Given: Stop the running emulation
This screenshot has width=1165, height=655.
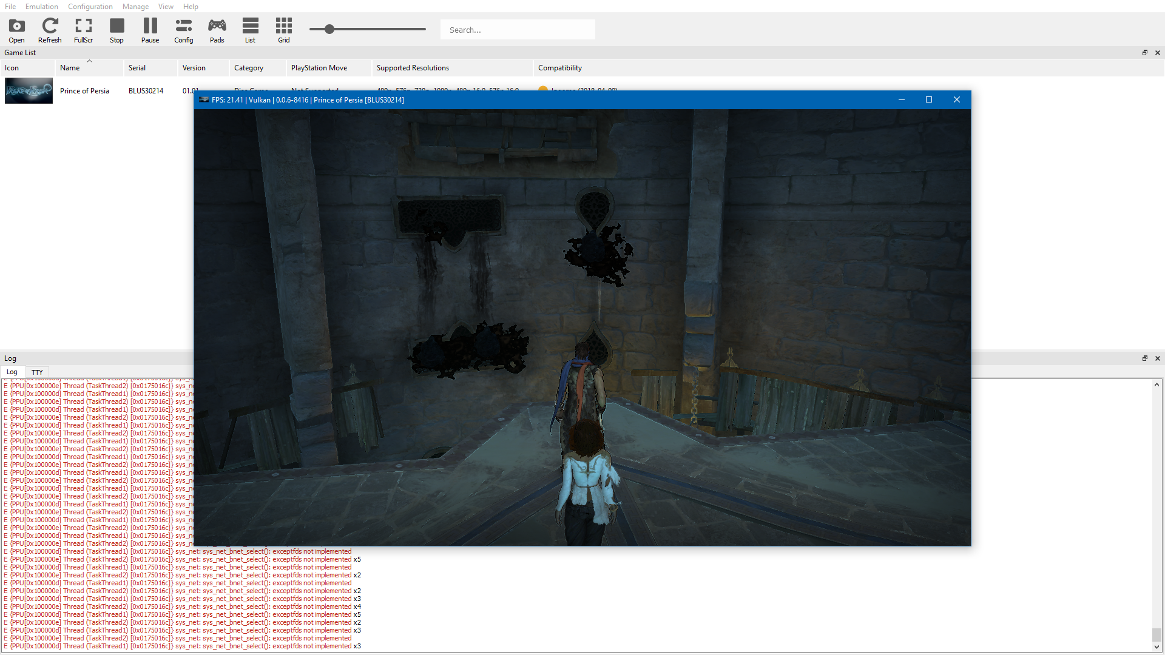Looking at the screenshot, I should click(x=116, y=30).
